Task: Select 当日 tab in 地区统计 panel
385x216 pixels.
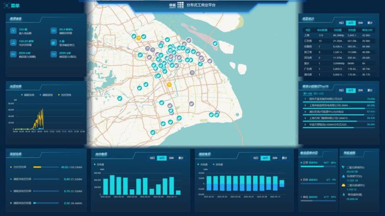Action: (x=341, y=23)
